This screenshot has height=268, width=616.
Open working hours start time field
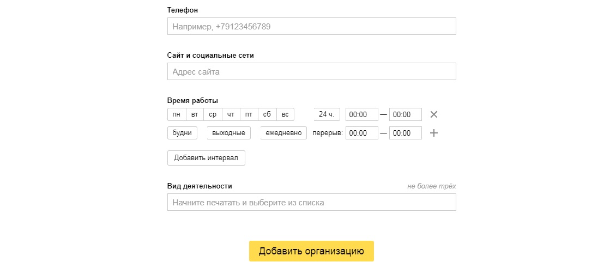point(362,114)
